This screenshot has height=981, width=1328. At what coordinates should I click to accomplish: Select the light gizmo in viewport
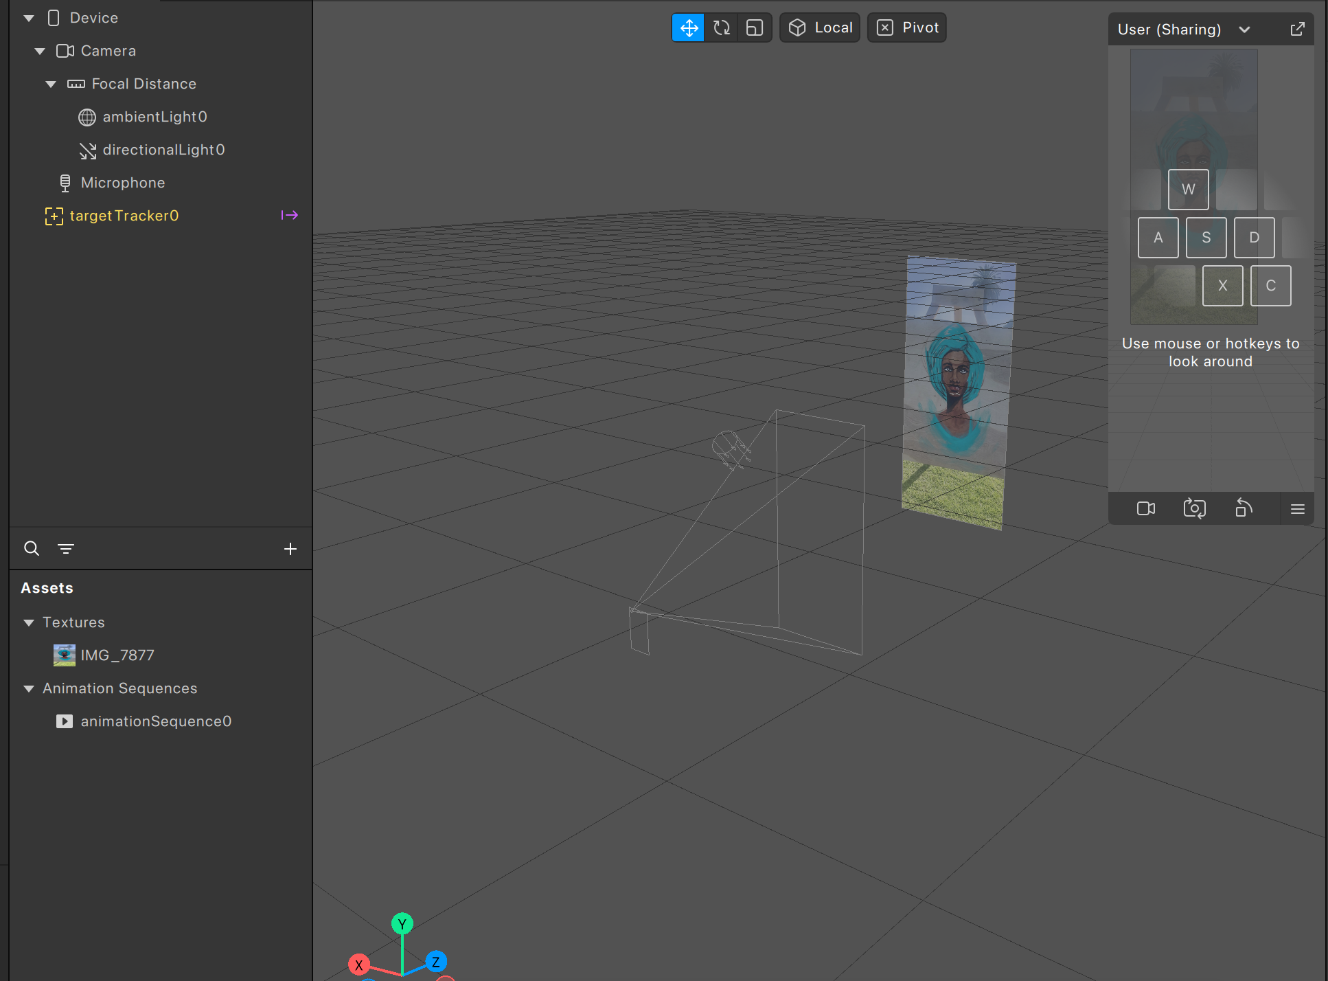pyautogui.click(x=731, y=450)
